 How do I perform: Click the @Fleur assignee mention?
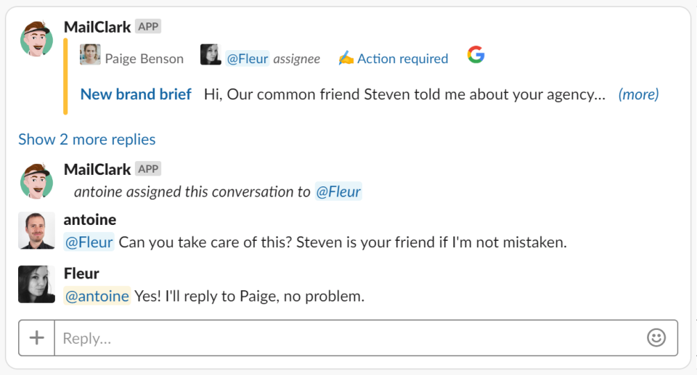(x=248, y=59)
